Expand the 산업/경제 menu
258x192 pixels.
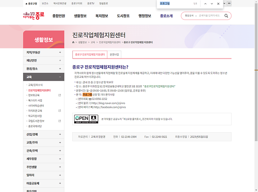tap(44, 134)
